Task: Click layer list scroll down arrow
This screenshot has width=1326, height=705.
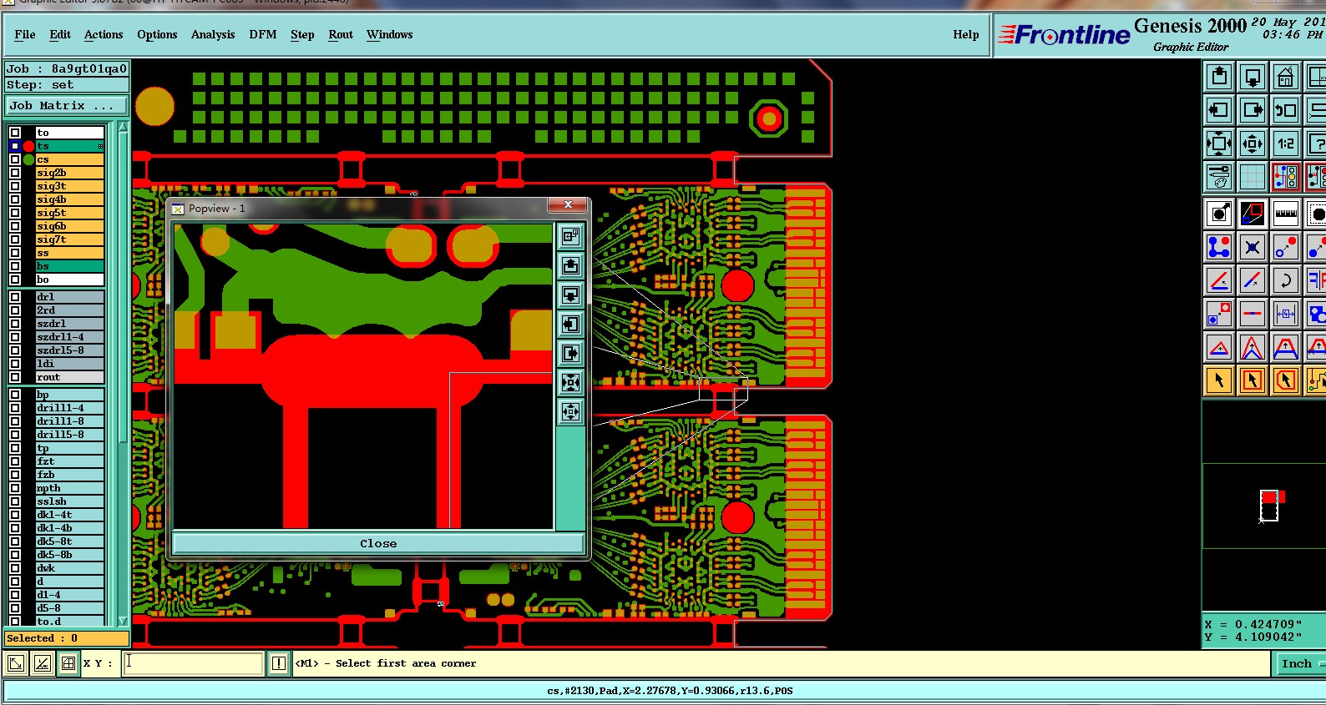Action: [x=124, y=621]
